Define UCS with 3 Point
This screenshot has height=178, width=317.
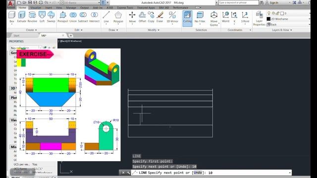pos(245,17)
